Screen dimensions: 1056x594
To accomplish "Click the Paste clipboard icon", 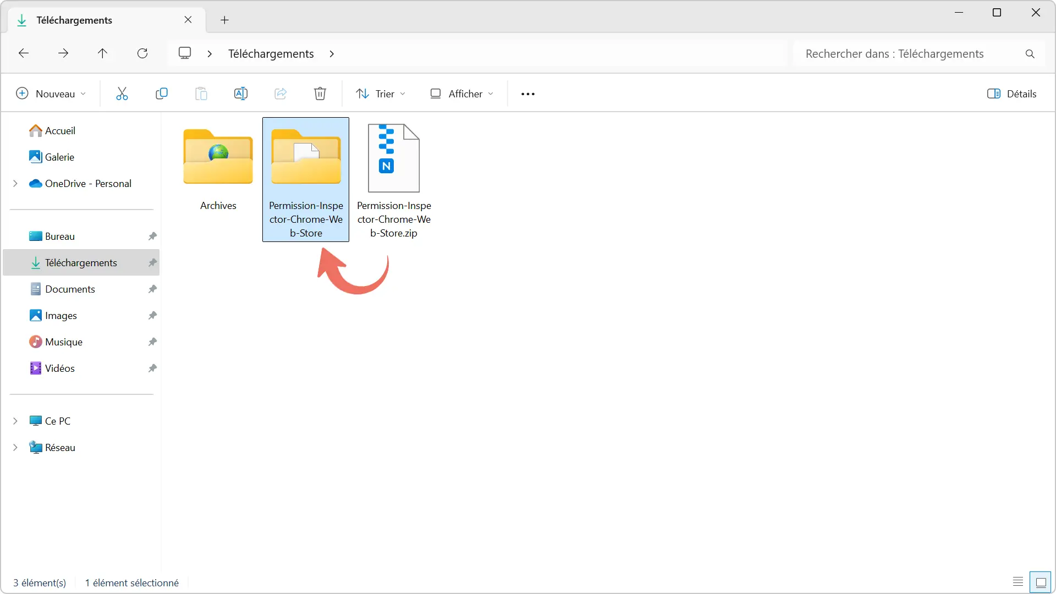I will pyautogui.click(x=201, y=94).
